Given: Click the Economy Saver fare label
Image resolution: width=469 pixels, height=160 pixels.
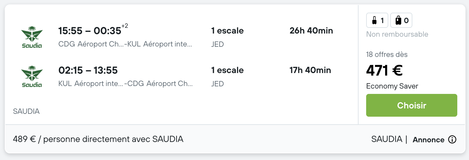Looking at the screenshot, I should click(x=392, y=86).
